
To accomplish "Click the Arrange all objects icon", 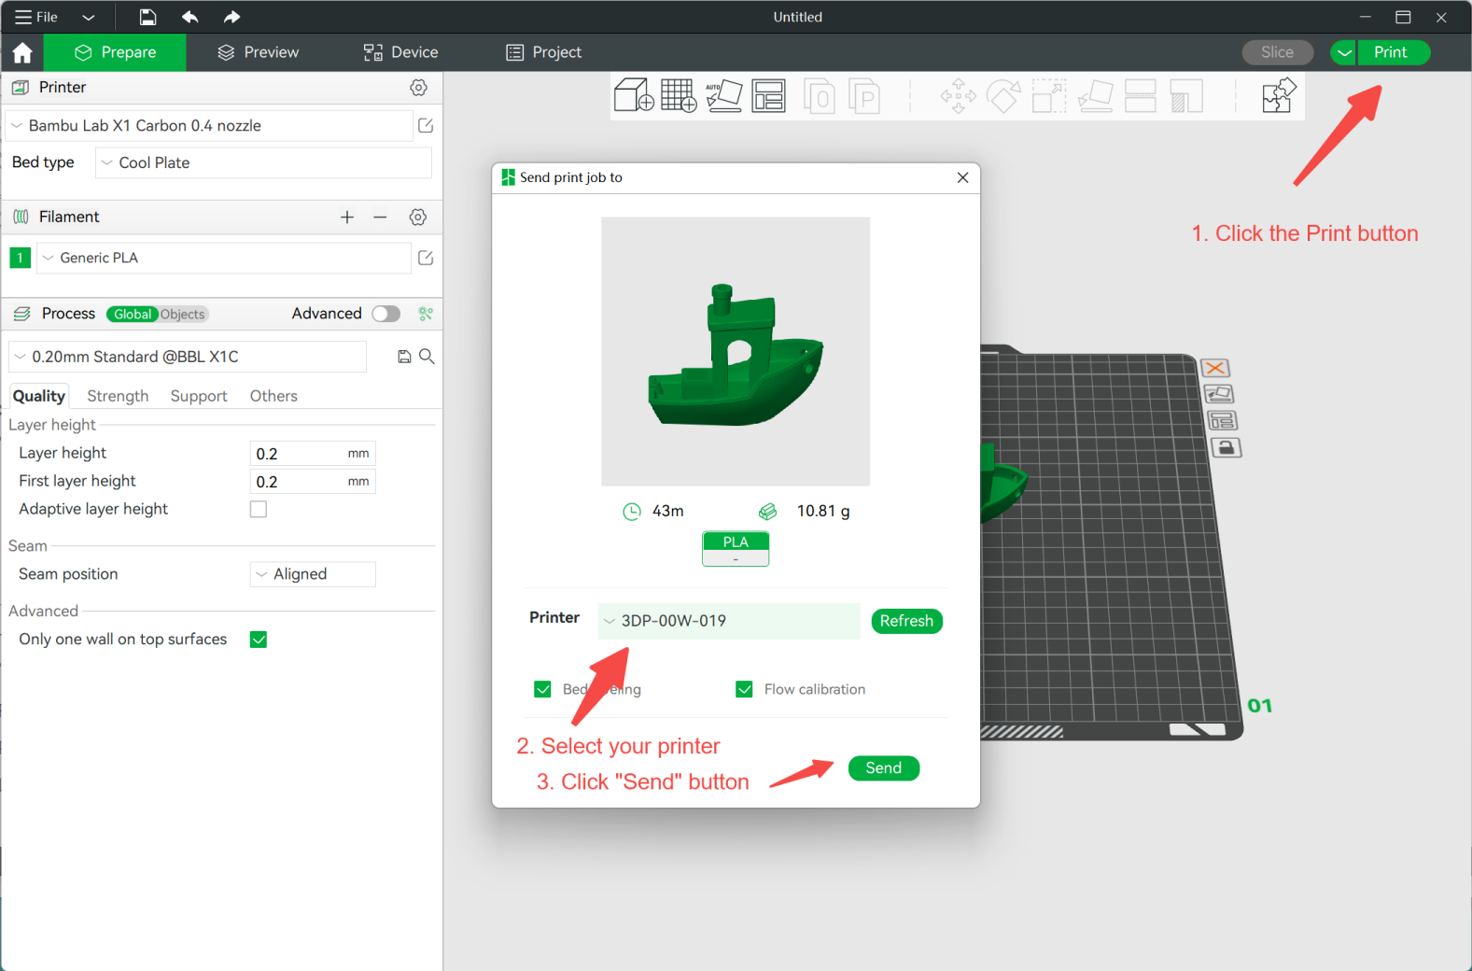I will (768, 95).
